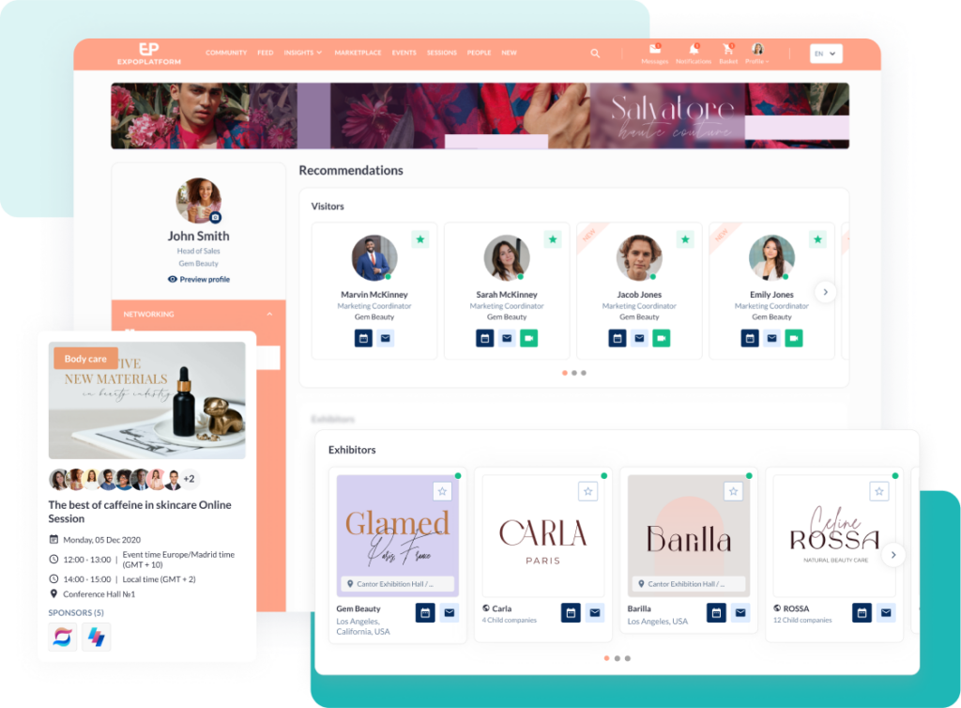Send a message to Sarah McKinney
This screenshot has height=708, width=961.
[x=507, y=338]
